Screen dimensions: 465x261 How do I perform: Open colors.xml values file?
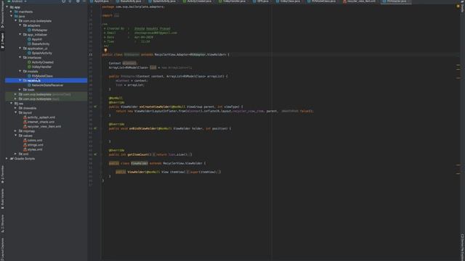click(x=35, y=140)
